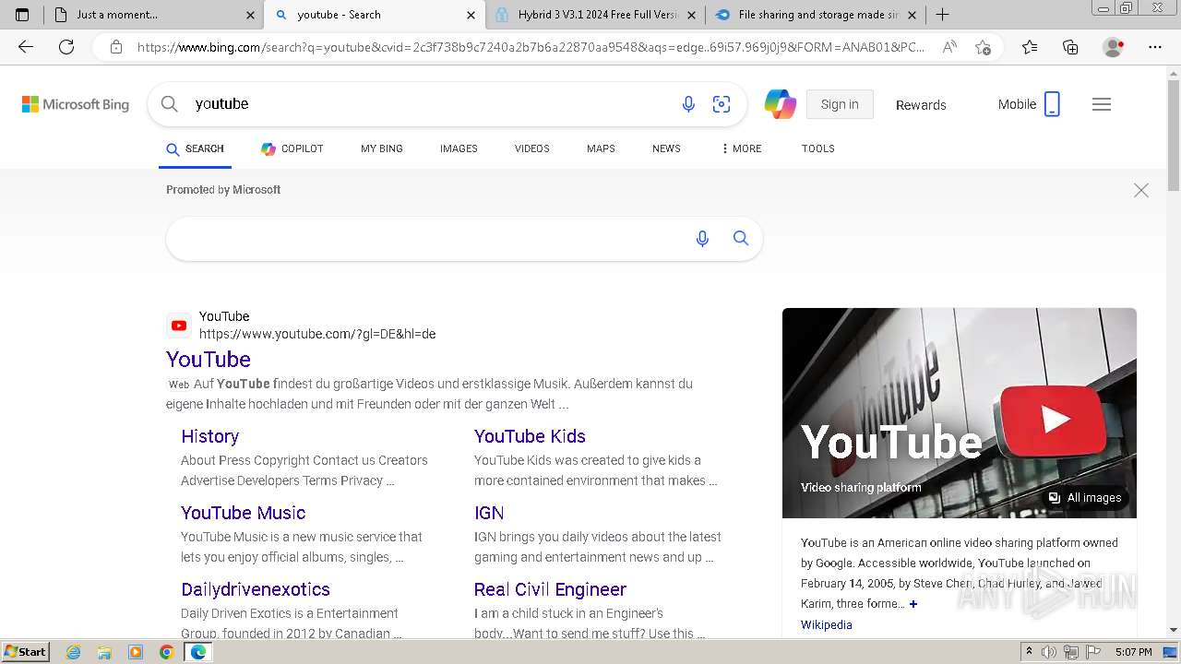1181x664 pixels.
Task: Open the TOOLS option
Action: [x=817, y=148]
